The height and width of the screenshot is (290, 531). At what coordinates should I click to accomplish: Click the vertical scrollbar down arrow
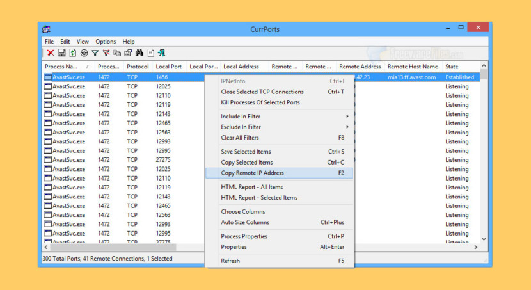pos(484,239)
